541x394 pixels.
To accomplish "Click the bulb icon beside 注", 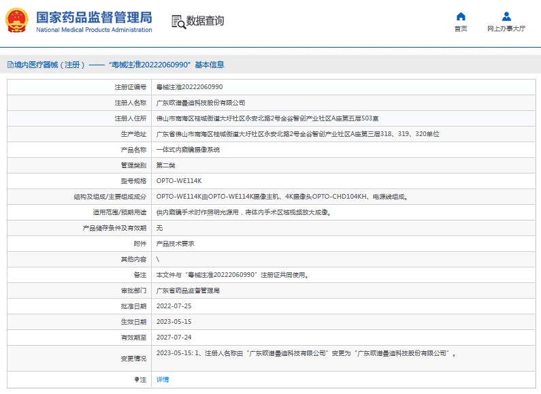I will [136, 380].
